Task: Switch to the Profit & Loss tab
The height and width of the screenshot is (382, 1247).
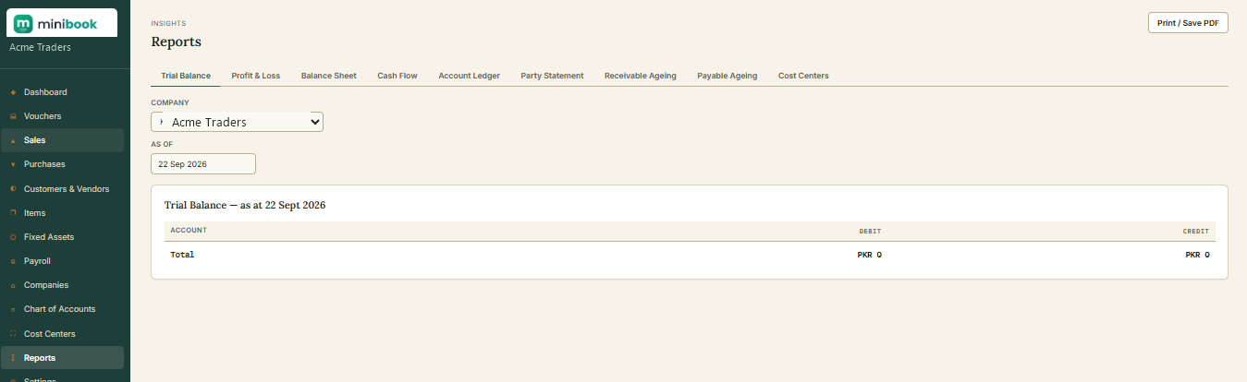Action: tap(256, 76)
